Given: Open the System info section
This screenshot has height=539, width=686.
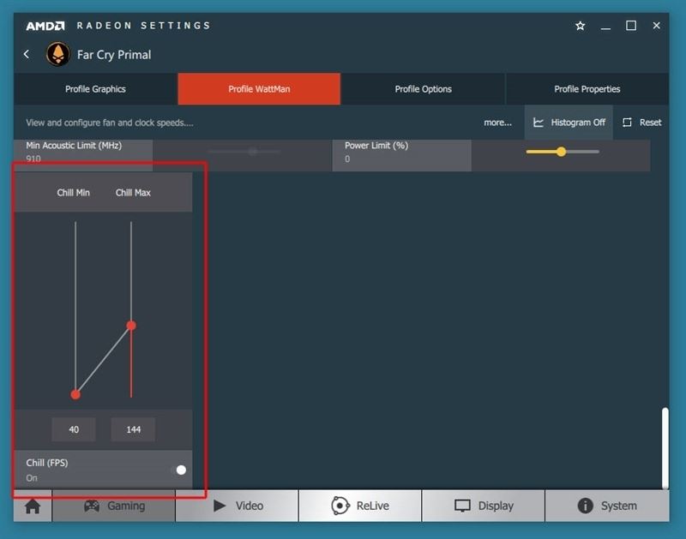Looking at the screenshot, I should click(607, 506).
